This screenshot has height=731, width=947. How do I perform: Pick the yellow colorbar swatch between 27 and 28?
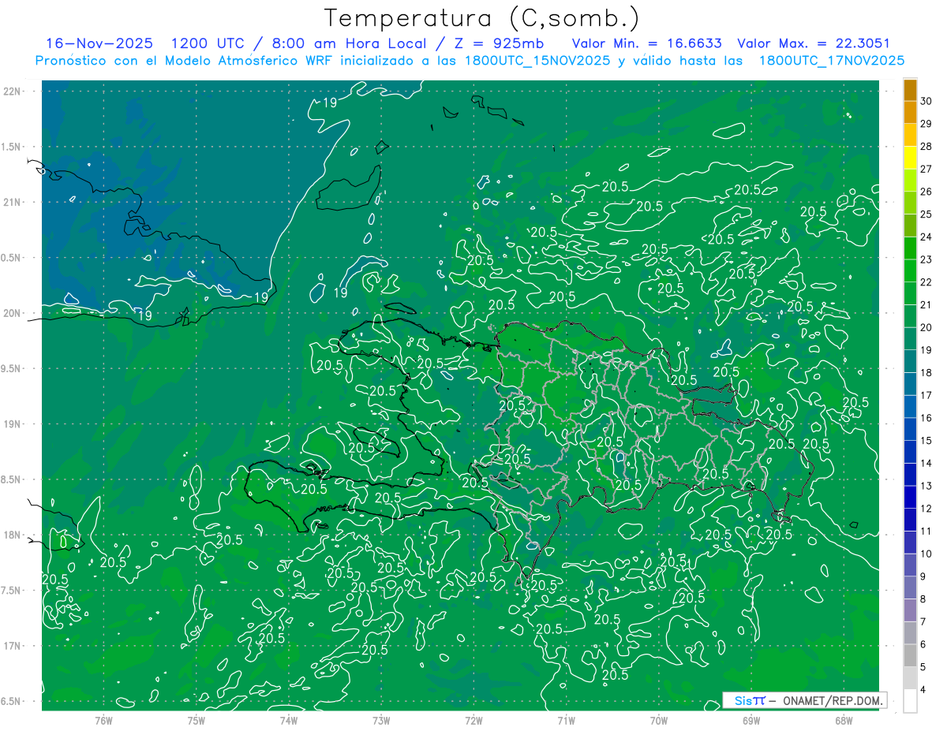pos(911,158)
